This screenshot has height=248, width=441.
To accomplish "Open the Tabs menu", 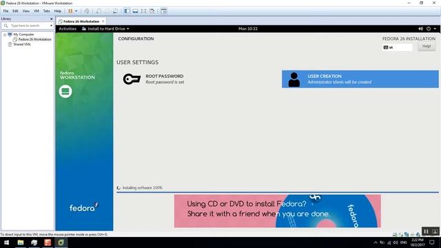I will (46, 11).
